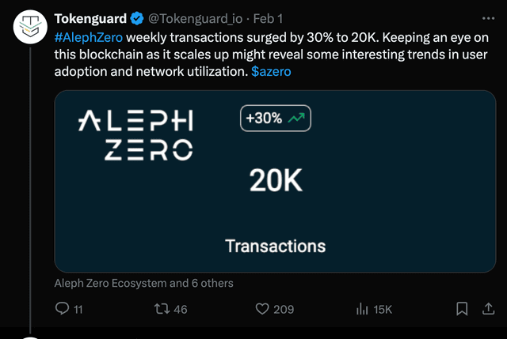This screenshot has width=507, height=339.
Task: Click the 15K views count
Action: point(383,310)
